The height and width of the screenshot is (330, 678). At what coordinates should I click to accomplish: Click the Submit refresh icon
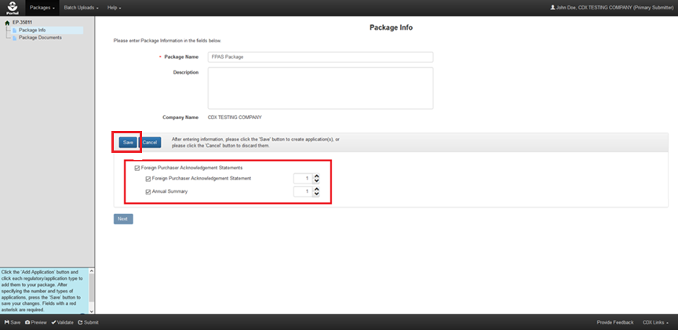click(x=80, y=322)
